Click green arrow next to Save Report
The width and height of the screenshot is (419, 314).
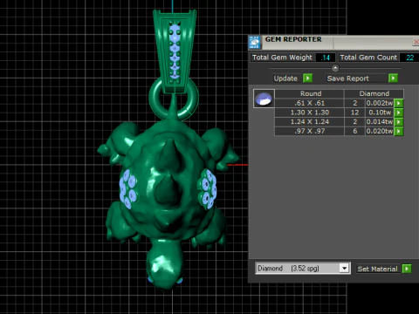pos(393,78)
